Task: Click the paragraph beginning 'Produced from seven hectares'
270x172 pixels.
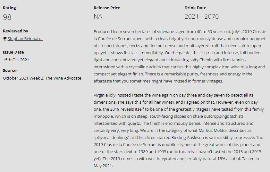Action: (180, 56)
